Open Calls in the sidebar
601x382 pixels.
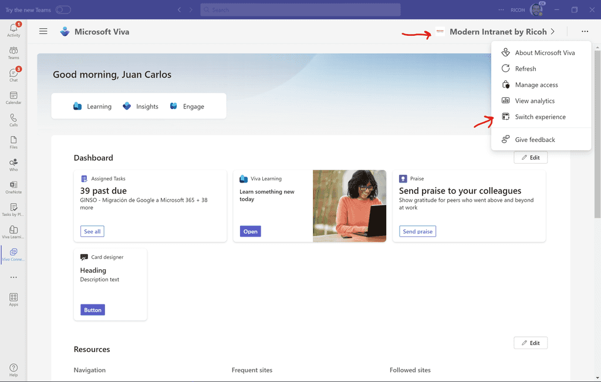[x=13, y=120]
